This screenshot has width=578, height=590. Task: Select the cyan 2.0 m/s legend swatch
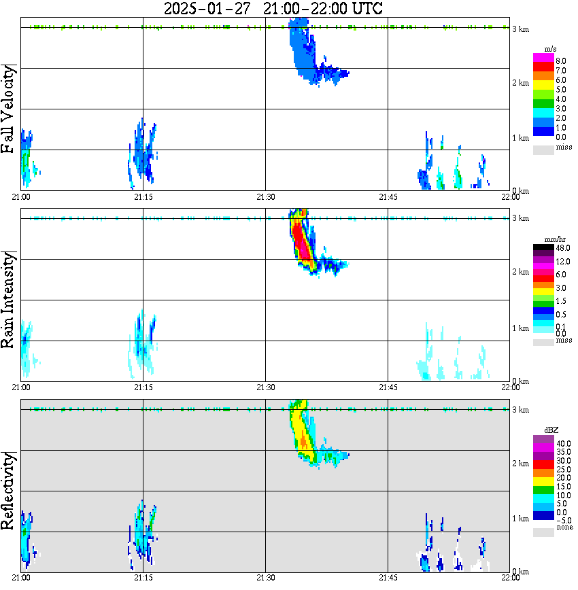point(543,114)
